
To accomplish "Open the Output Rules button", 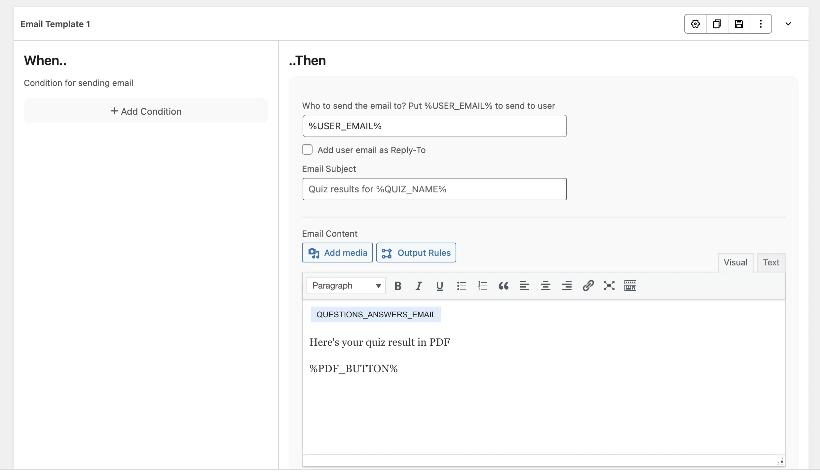I will 416,253.
